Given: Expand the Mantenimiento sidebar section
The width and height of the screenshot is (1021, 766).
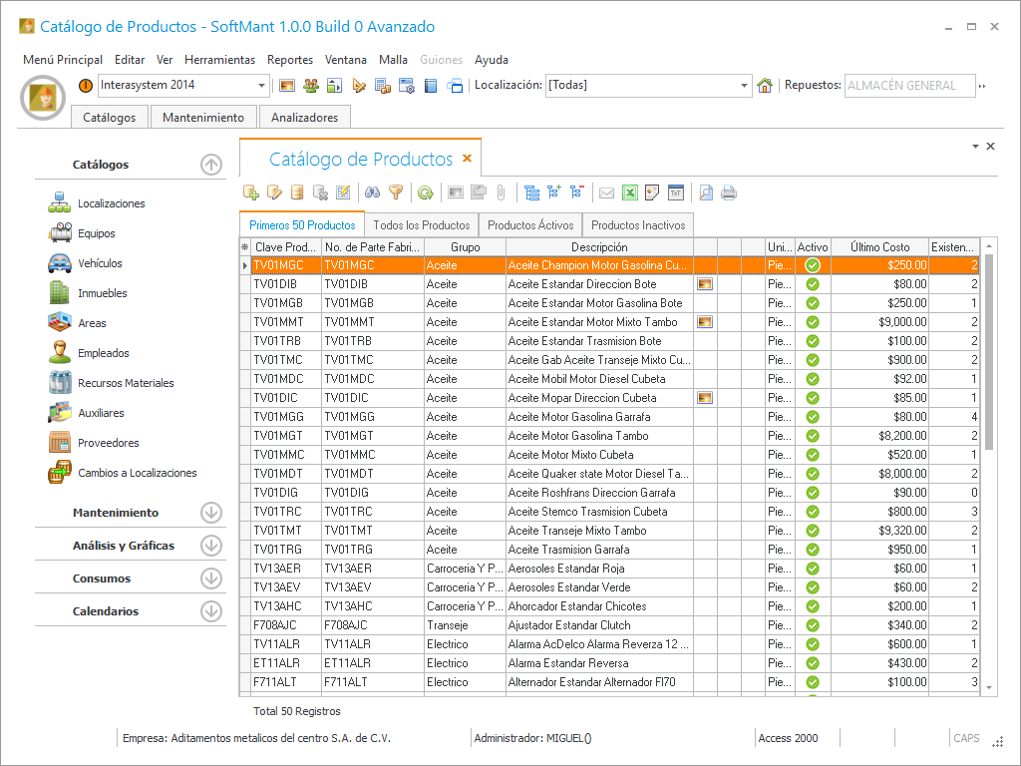Looking at the screenshot, I should (210, 513).
